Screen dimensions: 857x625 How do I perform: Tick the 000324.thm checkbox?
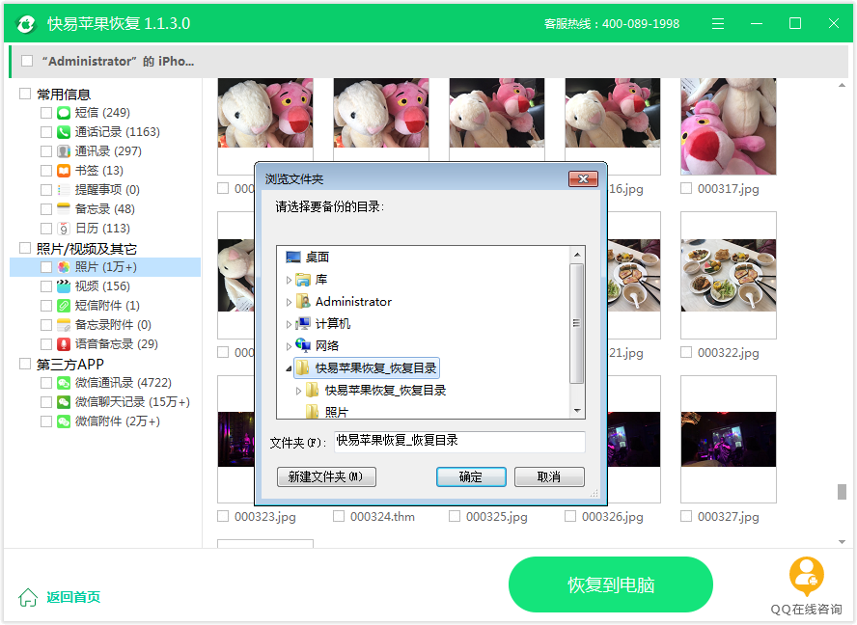[339, 516]
